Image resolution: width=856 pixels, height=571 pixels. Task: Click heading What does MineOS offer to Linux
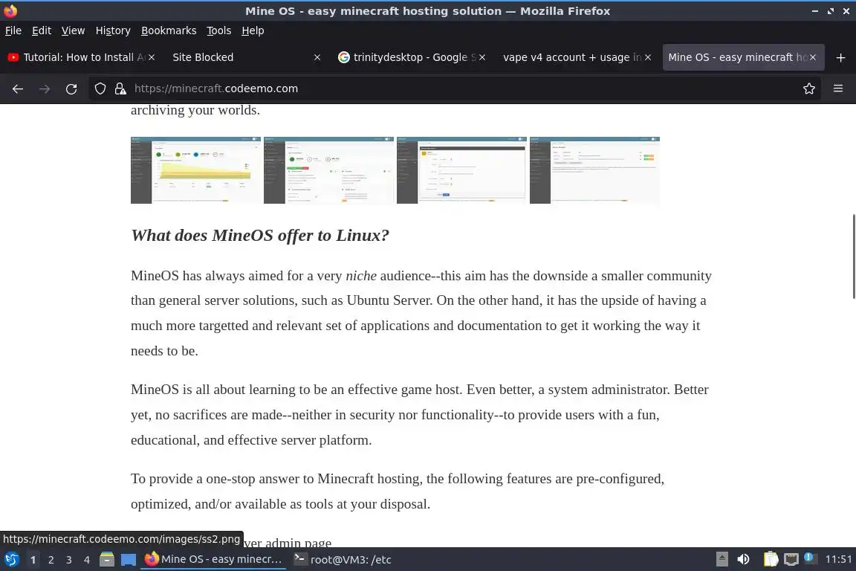(260, 235)
